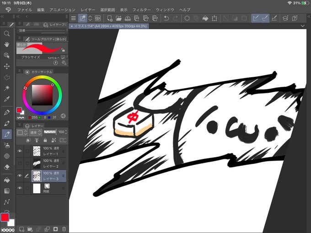
Task: Select transparent color checker swatch
Action: tap(8, 230)
